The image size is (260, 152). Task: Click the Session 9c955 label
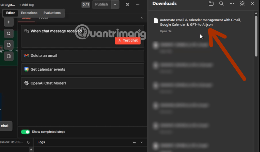point(11,142)
